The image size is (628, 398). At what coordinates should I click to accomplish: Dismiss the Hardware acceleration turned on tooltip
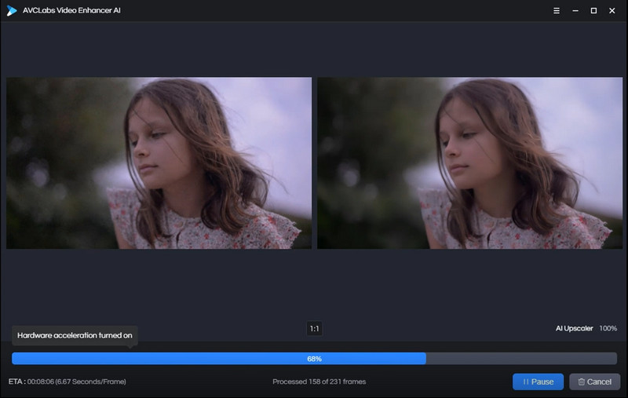[x=75, y=335]
